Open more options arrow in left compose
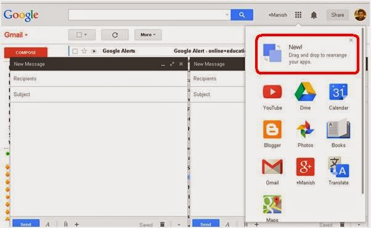Image resolution: width=371 pixels, height=228 pixels. point(179,224)
